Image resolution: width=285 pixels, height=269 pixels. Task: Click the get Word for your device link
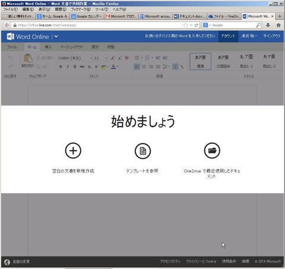click(180, 36)
